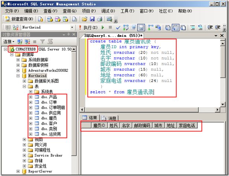Viewport: 229px width, 176px height.
Task: Select Results to Grid icon
Action: click(x=175, y=28)
